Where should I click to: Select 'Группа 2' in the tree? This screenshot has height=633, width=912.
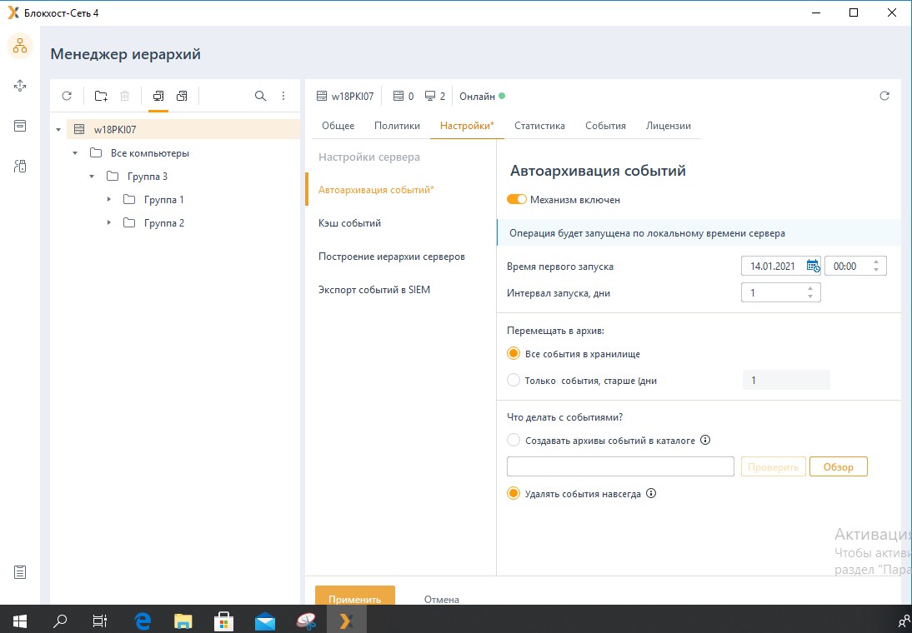(164, 222)
